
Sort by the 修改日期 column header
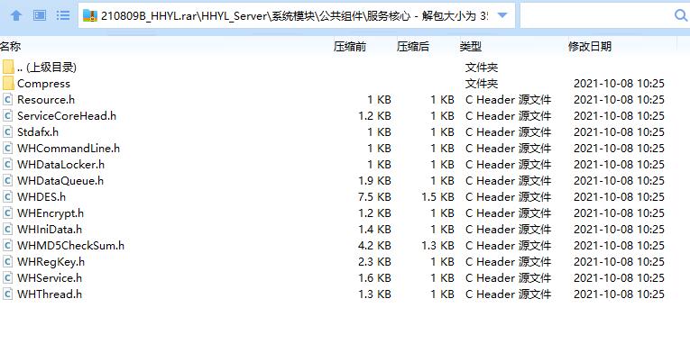coord(590,47)
